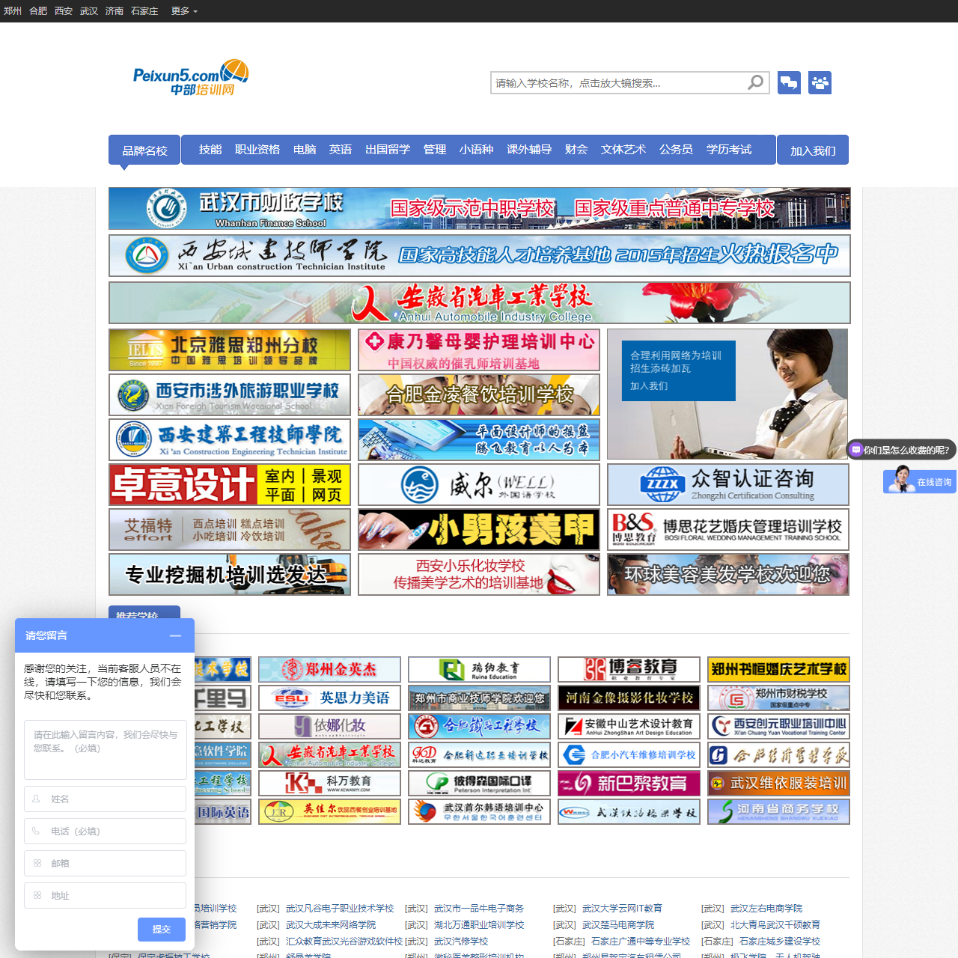Open the 学历考试 menu item
This screenshot has width=958, height=958.
[x=729, y=150]
